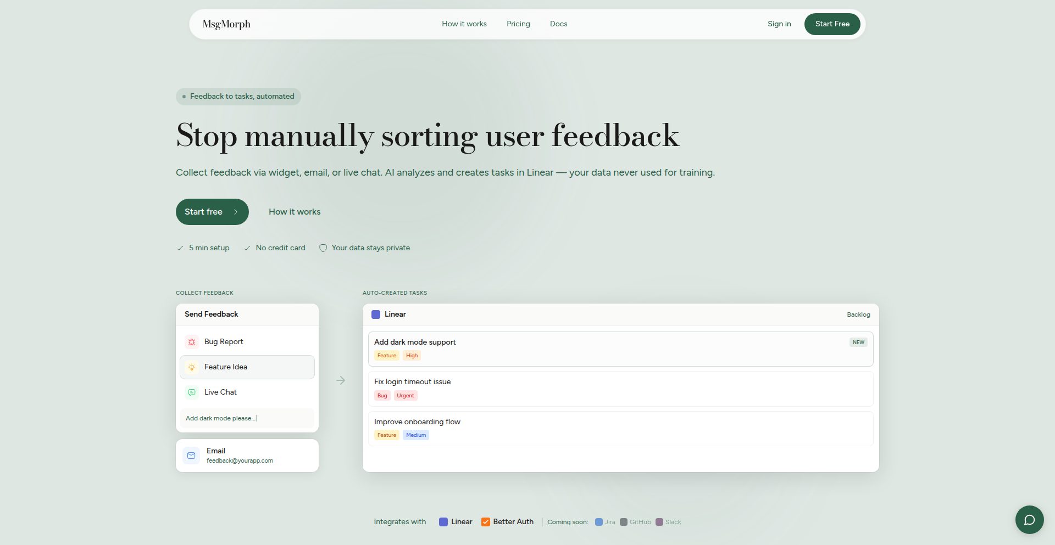Click the arrow between feedback and tasks

[341, 380]
